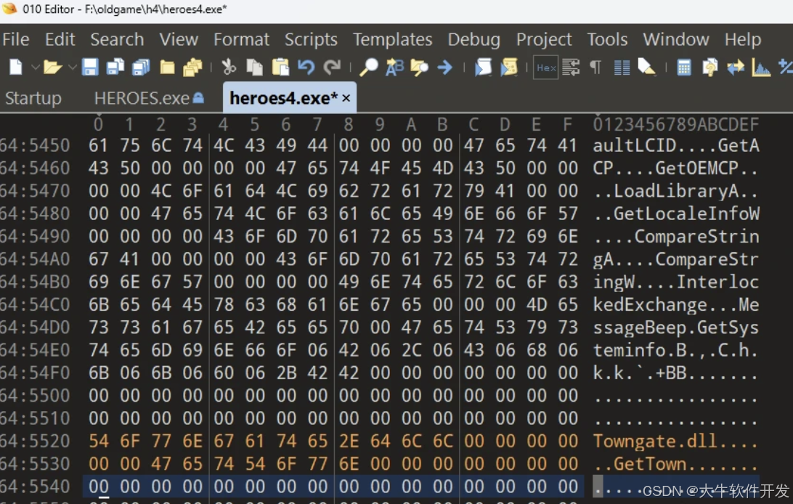Open Find with the magnifier icon
This screenshot has width=793, height=504.
point(369,68)
